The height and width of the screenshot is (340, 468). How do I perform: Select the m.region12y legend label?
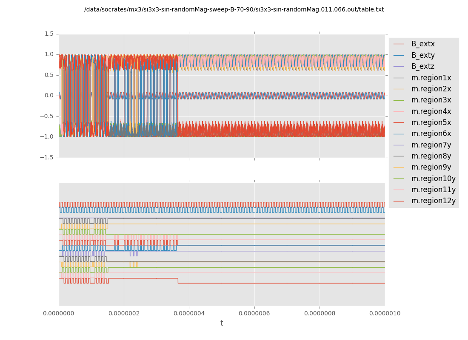(x=433, y=201)
